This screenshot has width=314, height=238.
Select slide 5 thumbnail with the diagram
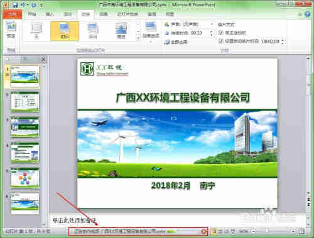[24, 178]
